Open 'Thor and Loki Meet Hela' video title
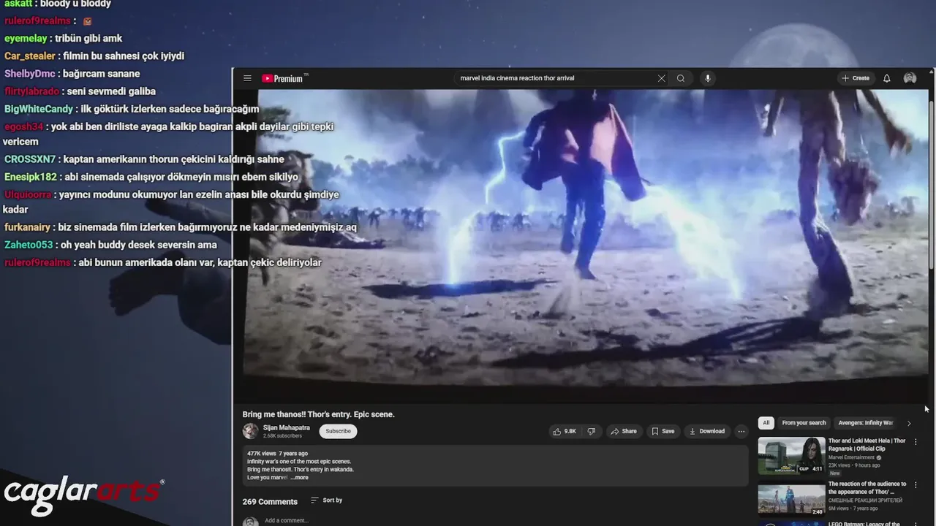This screenshot has height=526, width=936. [x=867, y=444]
